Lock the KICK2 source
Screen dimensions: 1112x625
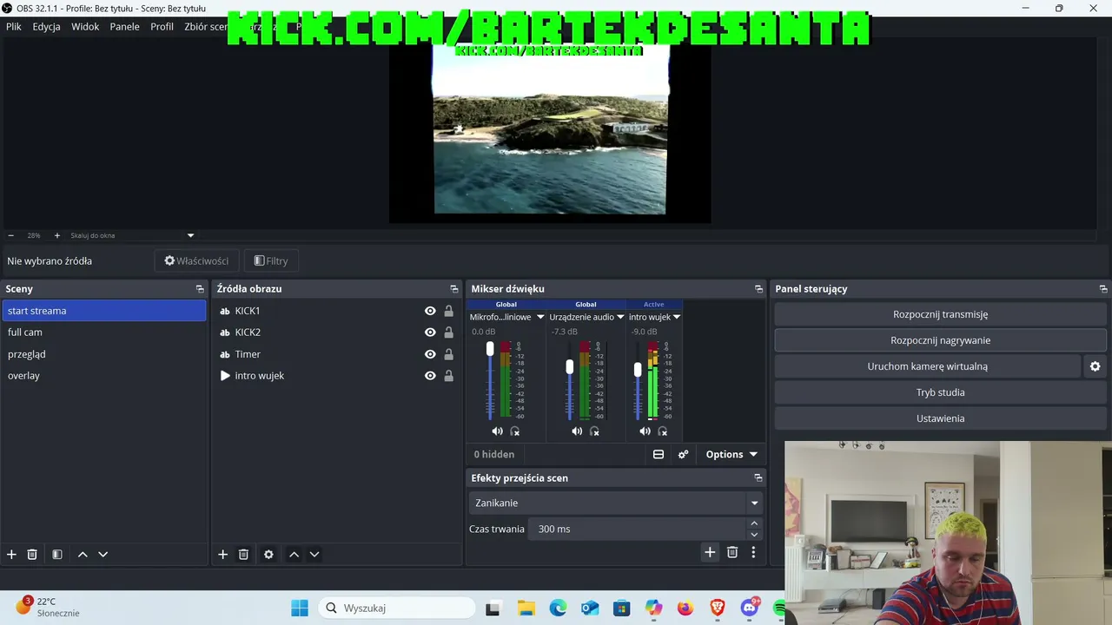(x=449, y=332)
